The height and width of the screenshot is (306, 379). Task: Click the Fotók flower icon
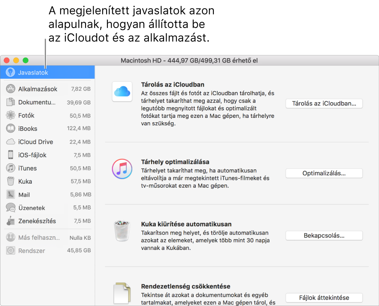click(11, 115)
